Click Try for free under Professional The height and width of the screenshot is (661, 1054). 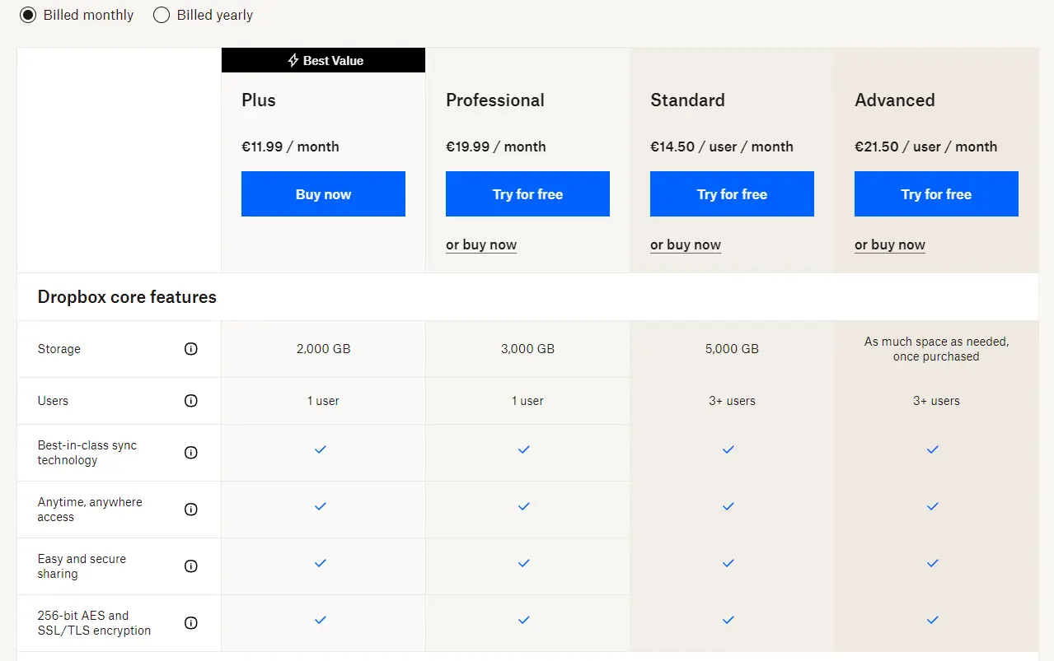(x=527, y=194)
